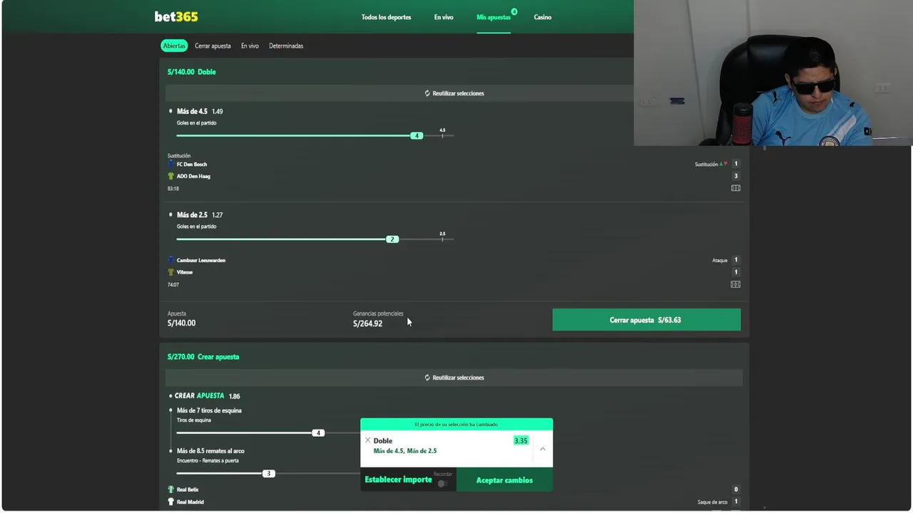Open Mis apuestas tab
The image size is (913, 513).
(x=494, y=17)
